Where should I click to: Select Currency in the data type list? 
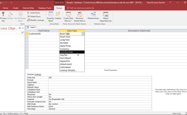(72, 49)
